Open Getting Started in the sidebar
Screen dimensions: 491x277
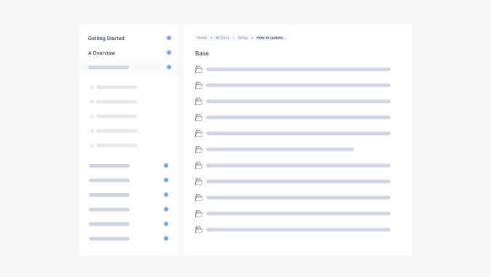click(106, 38)
